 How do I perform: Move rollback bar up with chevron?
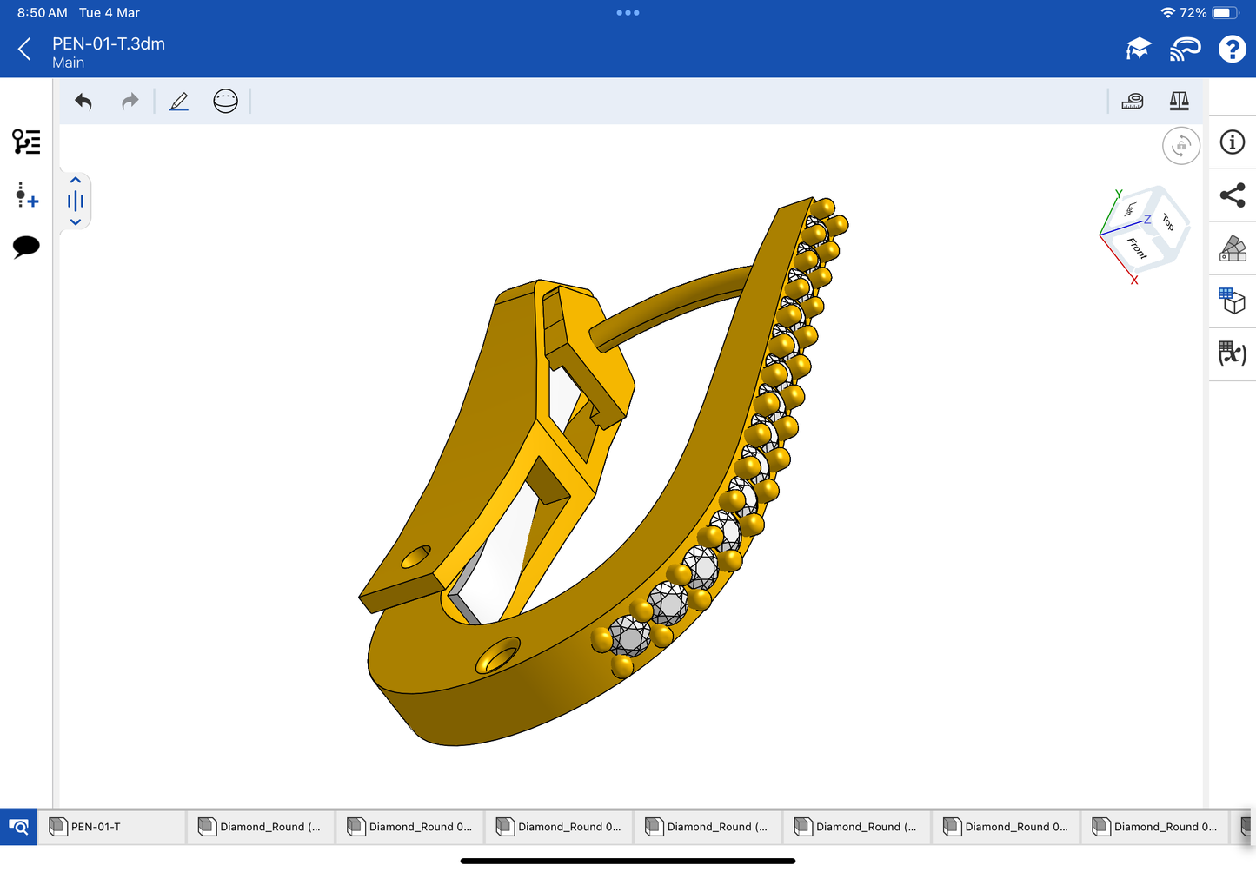click(76, 180)
